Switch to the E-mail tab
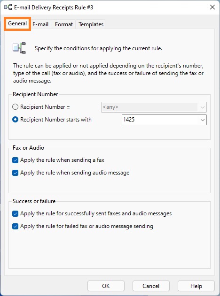Viewport: 220px width, 296px height. 40,24
